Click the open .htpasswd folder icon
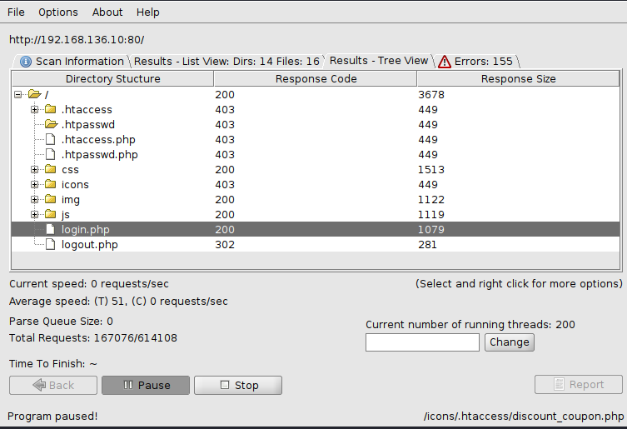627x429 pixels. (50, 125)
